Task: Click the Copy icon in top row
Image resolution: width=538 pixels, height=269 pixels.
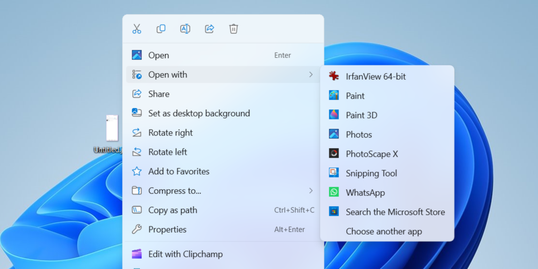Action: pyautogui.click(x=161, y=29)
